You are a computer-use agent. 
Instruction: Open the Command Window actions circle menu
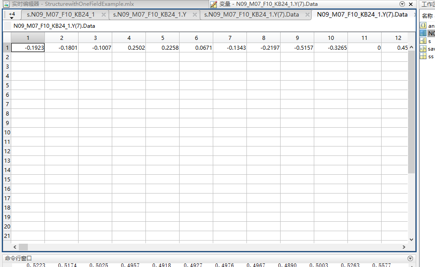410,258
